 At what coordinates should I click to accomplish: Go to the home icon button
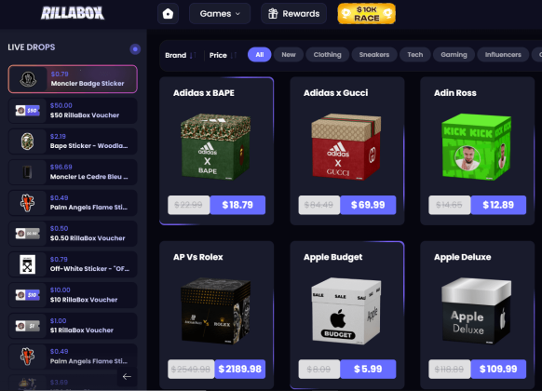coord(168,13)
